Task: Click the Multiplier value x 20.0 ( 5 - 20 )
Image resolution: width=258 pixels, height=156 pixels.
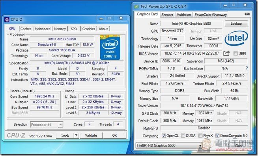Action: click(45, 102)
